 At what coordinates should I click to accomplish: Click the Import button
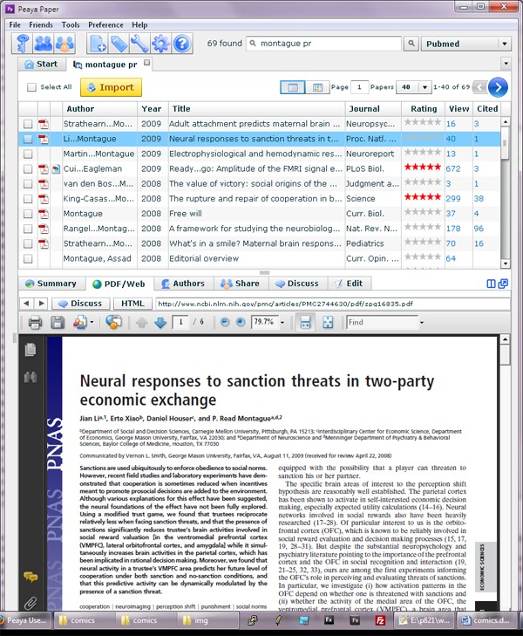pos(111,87)
